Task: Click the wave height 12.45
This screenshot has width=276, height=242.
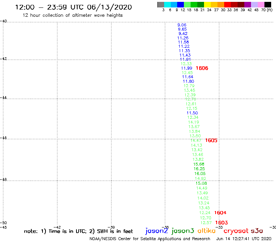Action: click(187, 73)
